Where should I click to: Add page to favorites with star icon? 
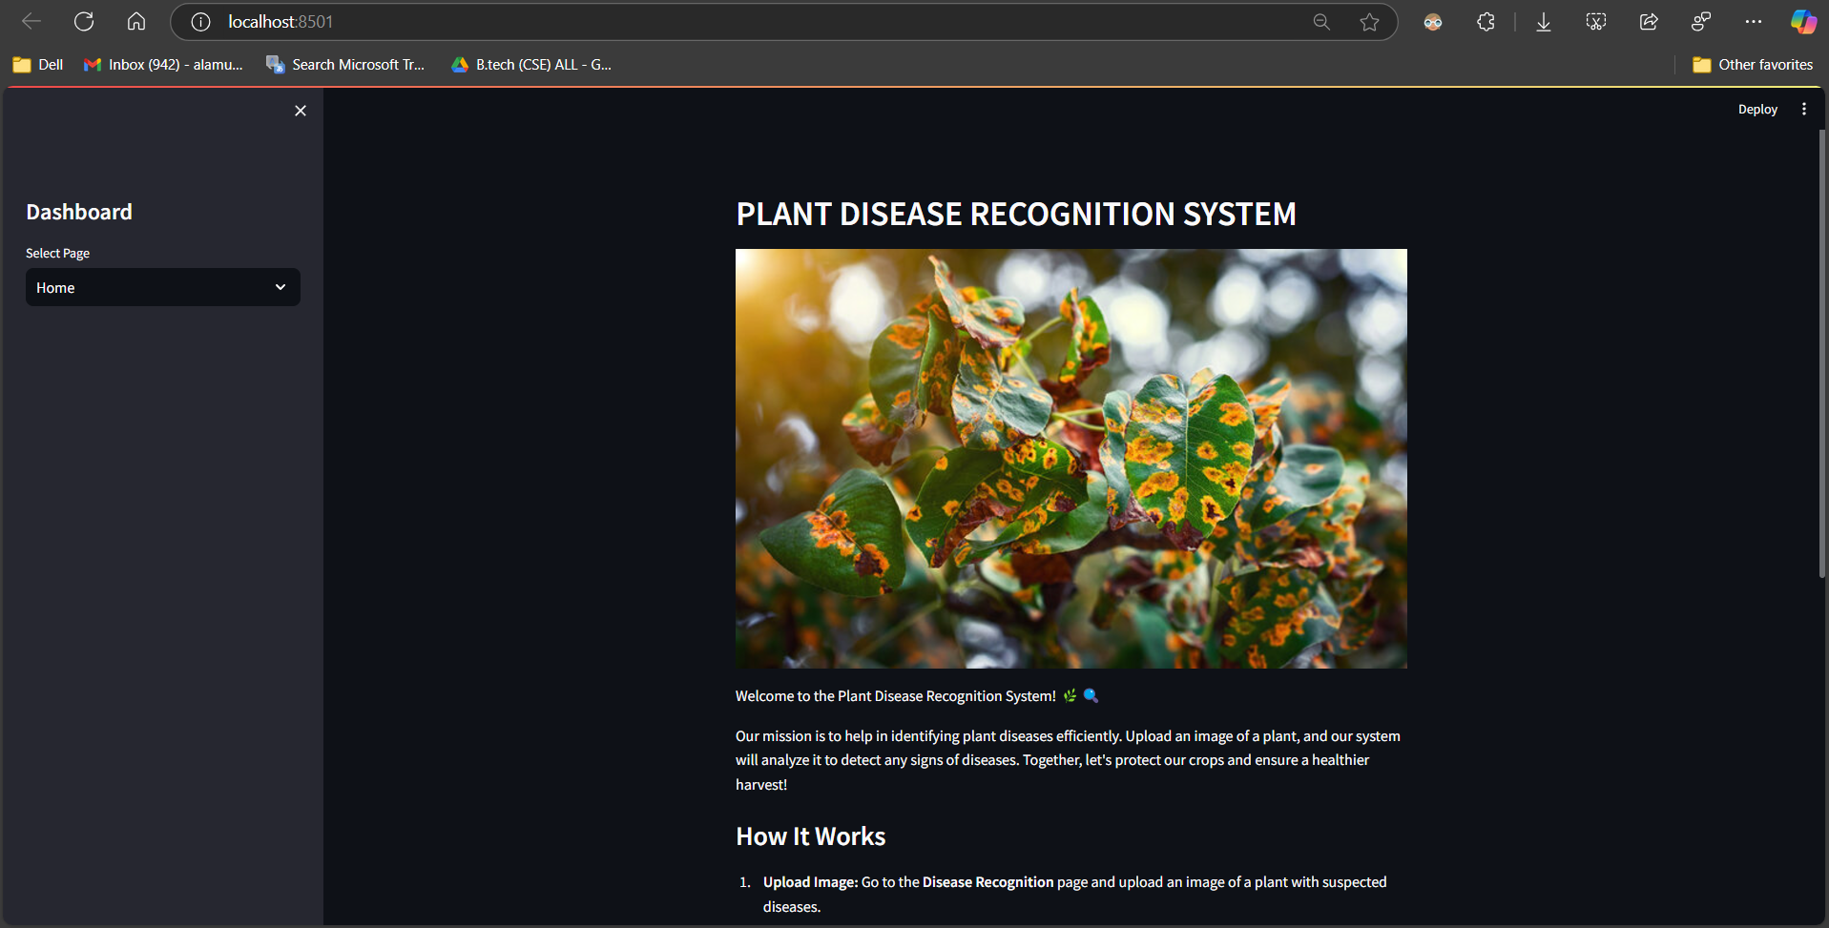(1369, 22)
